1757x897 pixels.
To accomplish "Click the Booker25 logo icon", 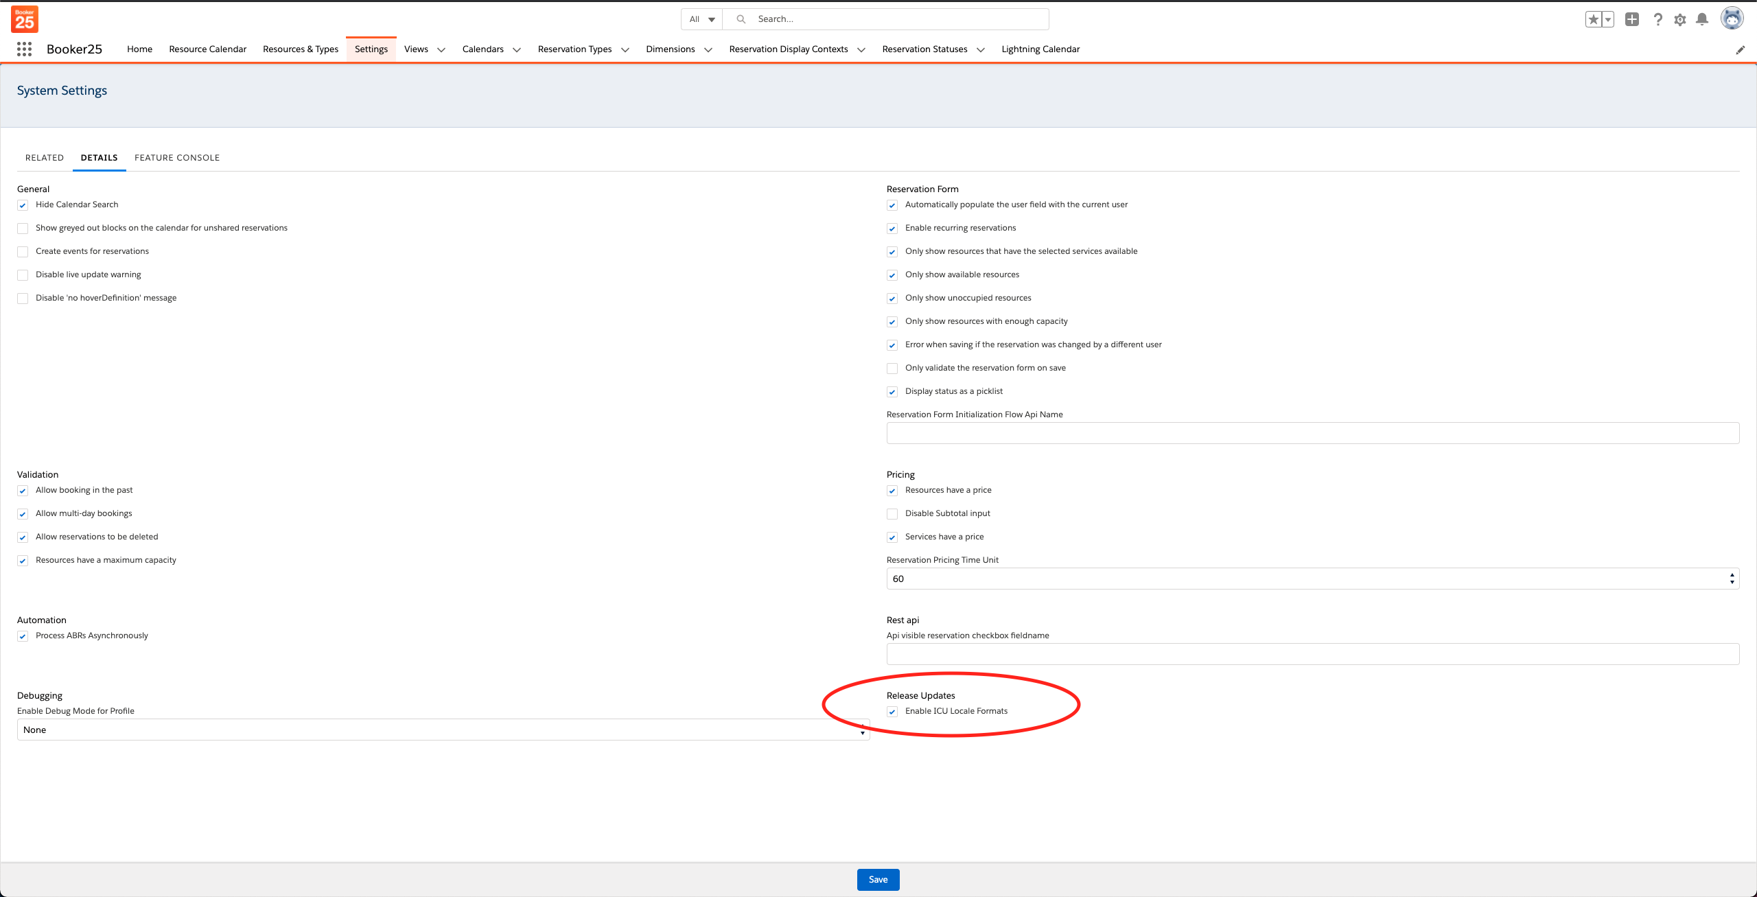I will 25,19.
